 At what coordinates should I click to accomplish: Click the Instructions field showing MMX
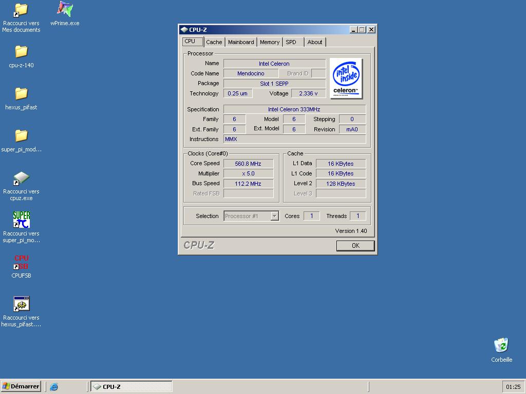click(x=294, y=139)
